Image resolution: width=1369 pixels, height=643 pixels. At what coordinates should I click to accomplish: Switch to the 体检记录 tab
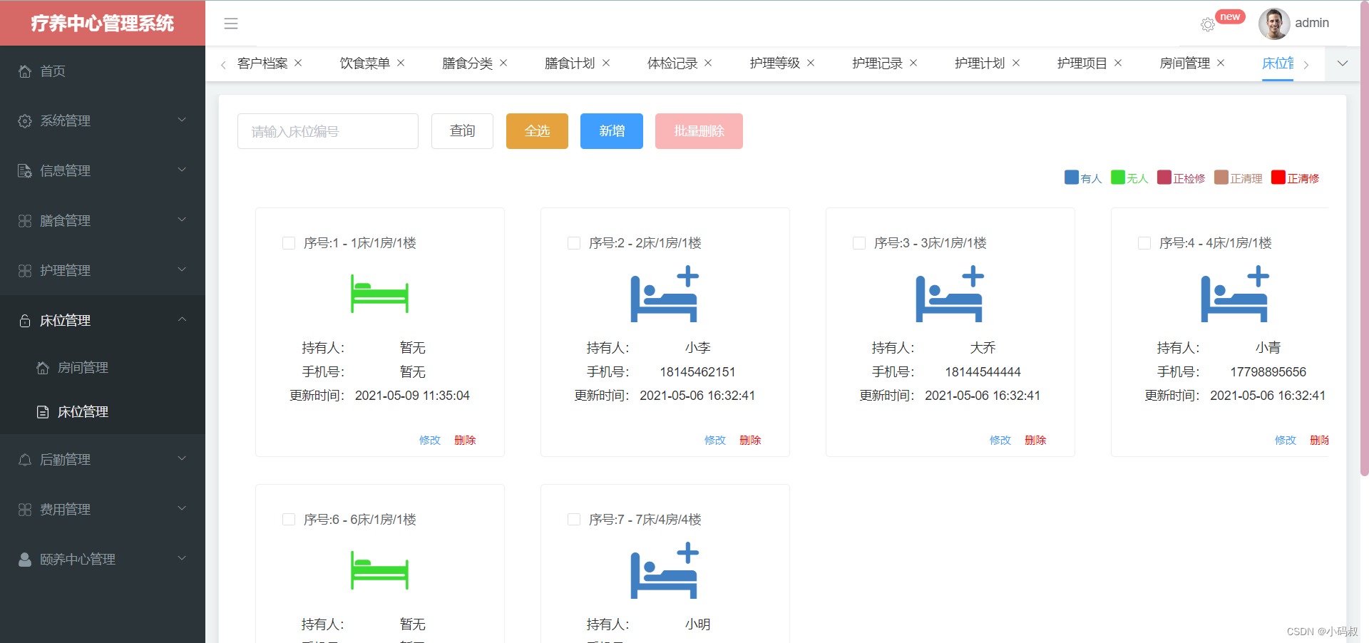coord(672,63)
